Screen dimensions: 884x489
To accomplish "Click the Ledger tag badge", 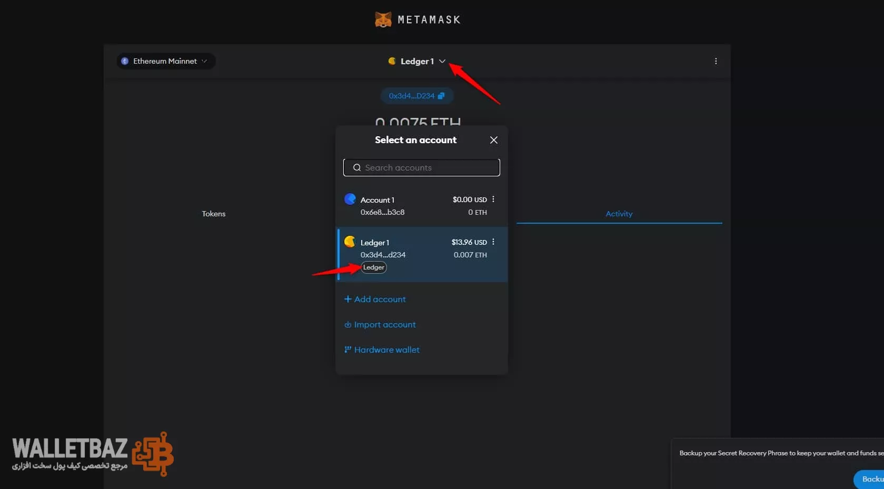I will [374, 267].
